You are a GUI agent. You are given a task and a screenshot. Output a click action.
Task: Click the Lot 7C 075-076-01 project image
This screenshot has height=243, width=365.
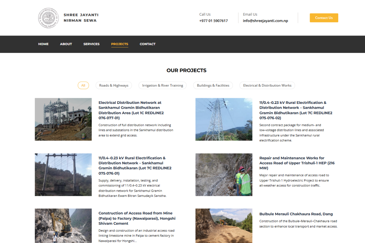(63, 175)
